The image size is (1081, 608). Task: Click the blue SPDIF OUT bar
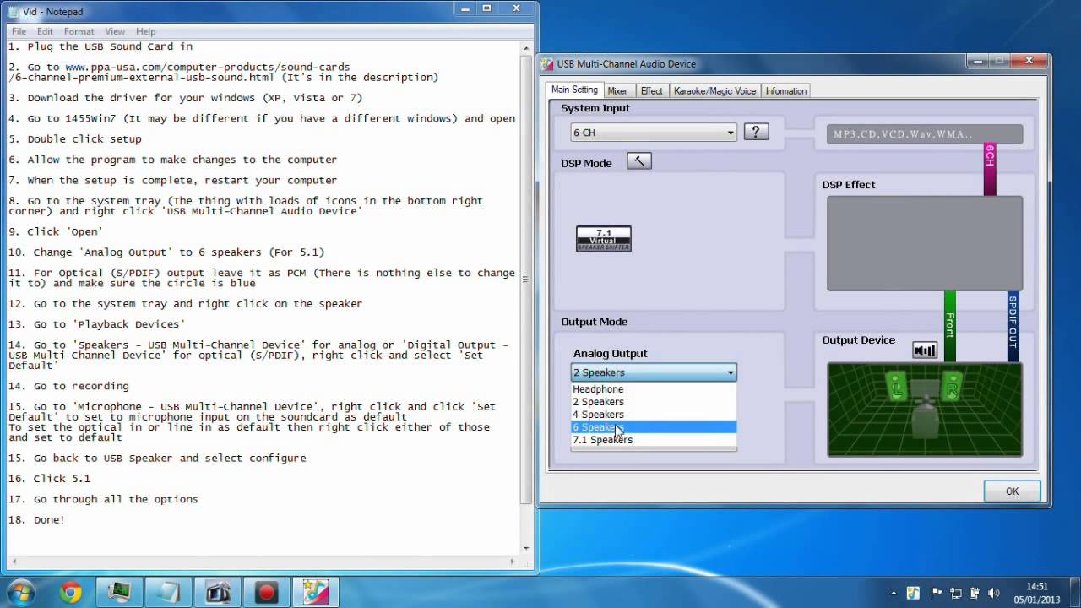click(1013, 326)
